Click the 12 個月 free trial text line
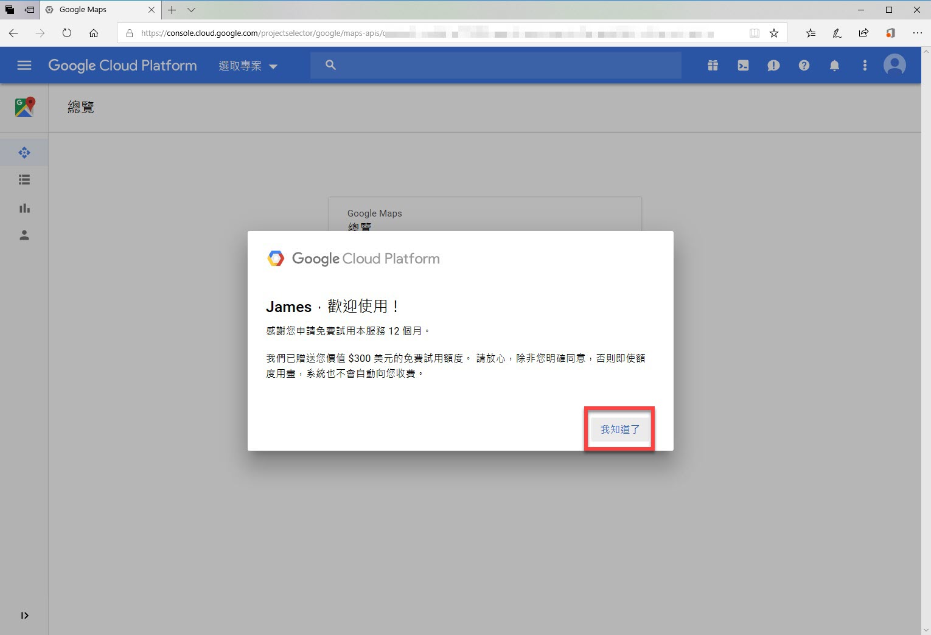The width and height of the screenshot is (931, 635). coord(348,331)
